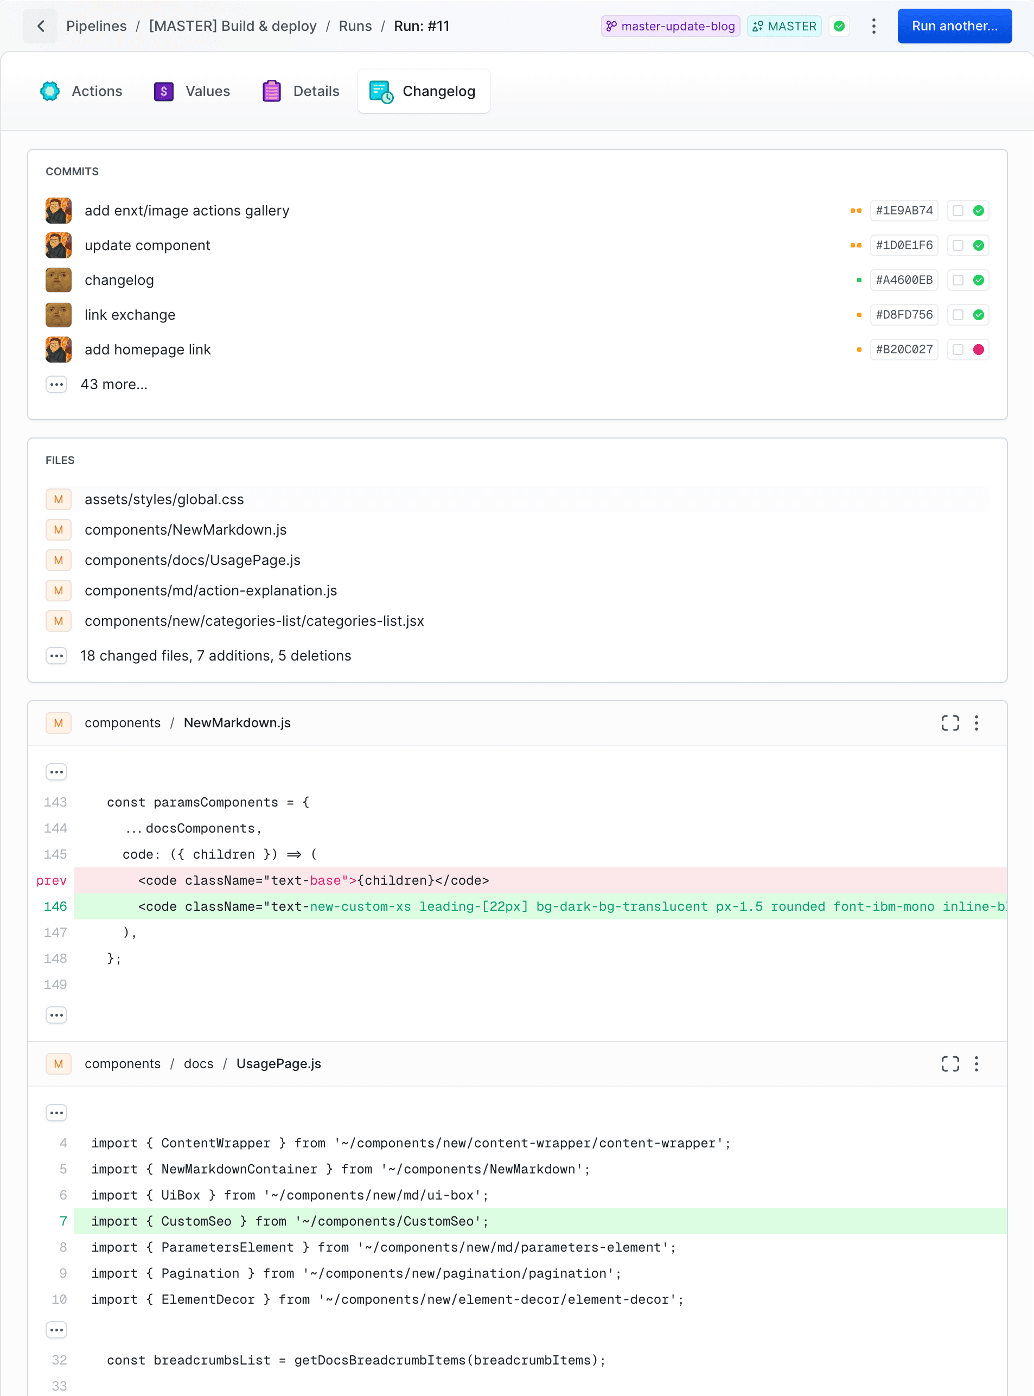Viewport: 1034px width, 1396px height.
Task: Click the Run another... button
Action: pyautogui.click(x=954, y=26)
